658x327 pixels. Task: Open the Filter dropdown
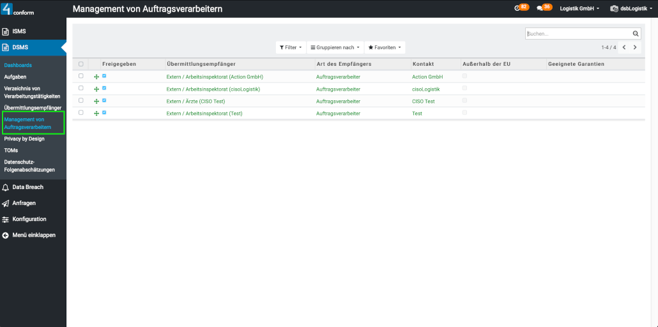(x=290, y=47)
